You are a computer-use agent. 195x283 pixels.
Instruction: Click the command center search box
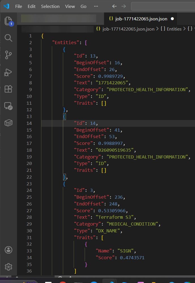click(163, 6)
